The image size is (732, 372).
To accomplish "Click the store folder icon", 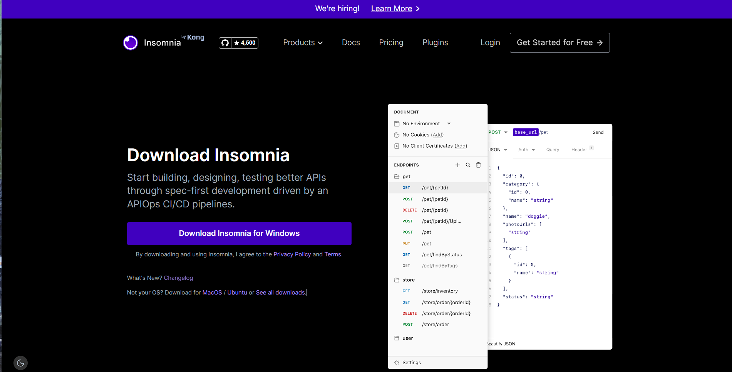I will [x=397, y=280].
